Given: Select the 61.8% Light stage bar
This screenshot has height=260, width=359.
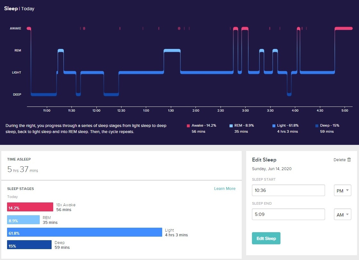Looking at the screenshot, I should click(x=85, y=232).
